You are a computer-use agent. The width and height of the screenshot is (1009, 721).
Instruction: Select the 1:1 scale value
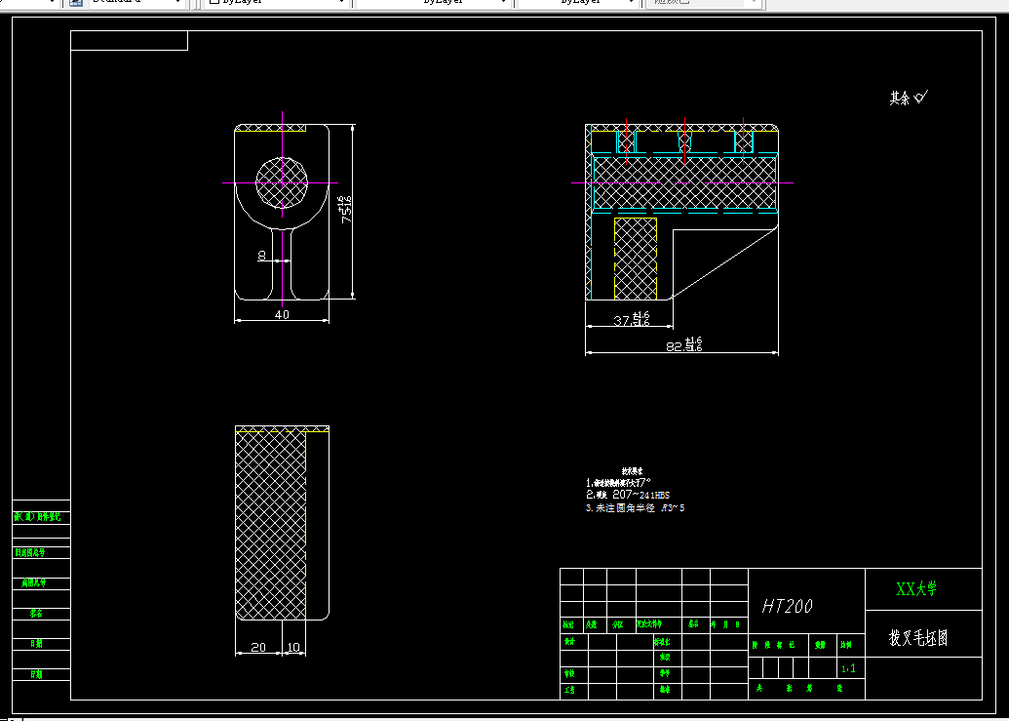pyautogui.click(x=849, y=669)
